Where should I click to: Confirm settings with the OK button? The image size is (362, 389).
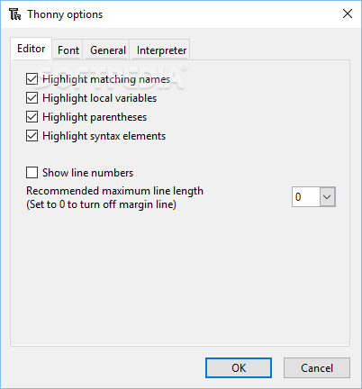(x=239, y=368)
